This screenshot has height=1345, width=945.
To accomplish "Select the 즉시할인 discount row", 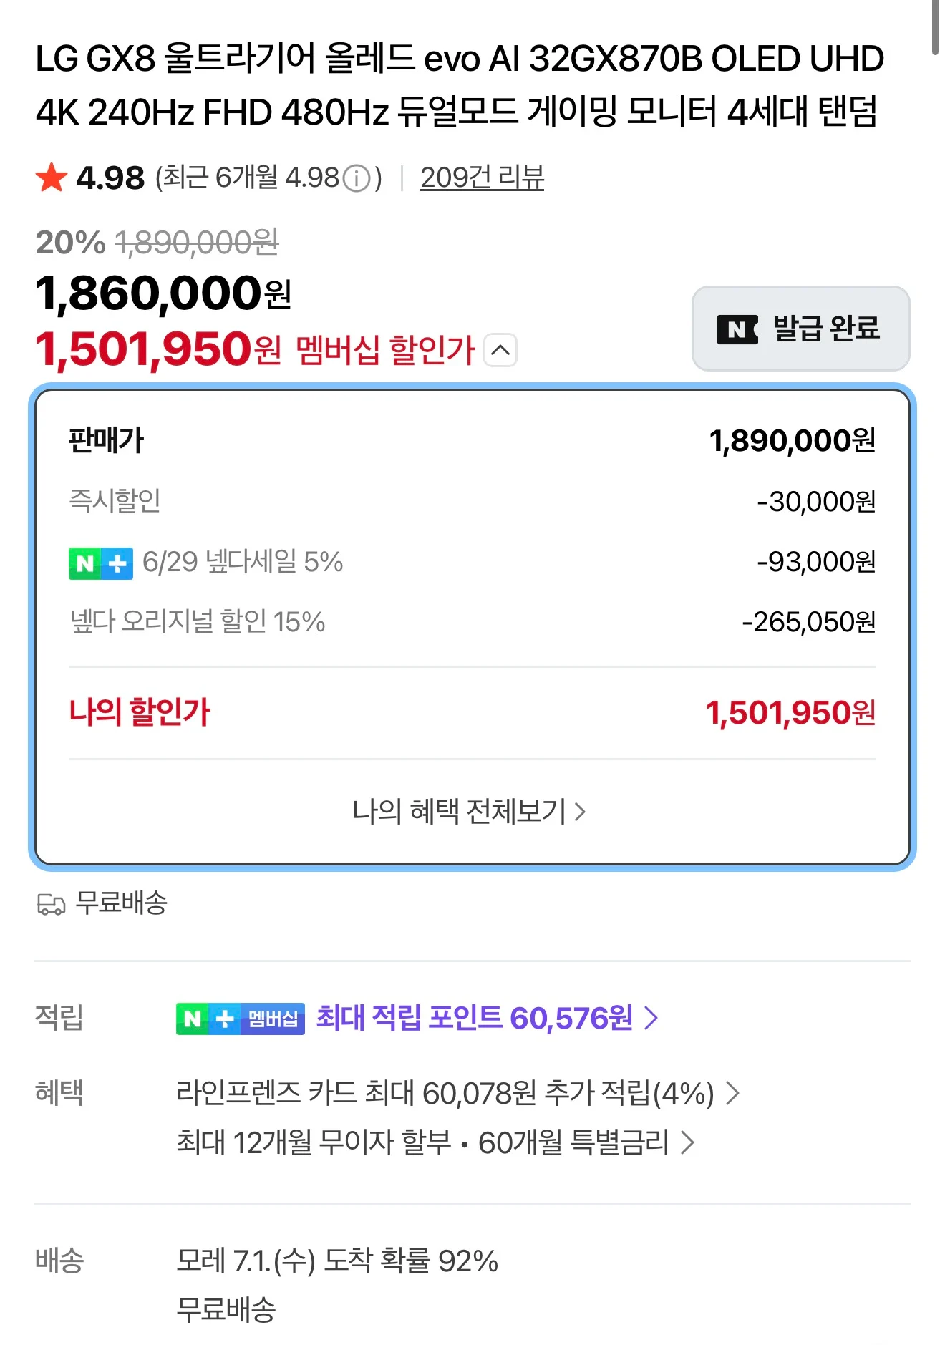I will pos(472,501).
